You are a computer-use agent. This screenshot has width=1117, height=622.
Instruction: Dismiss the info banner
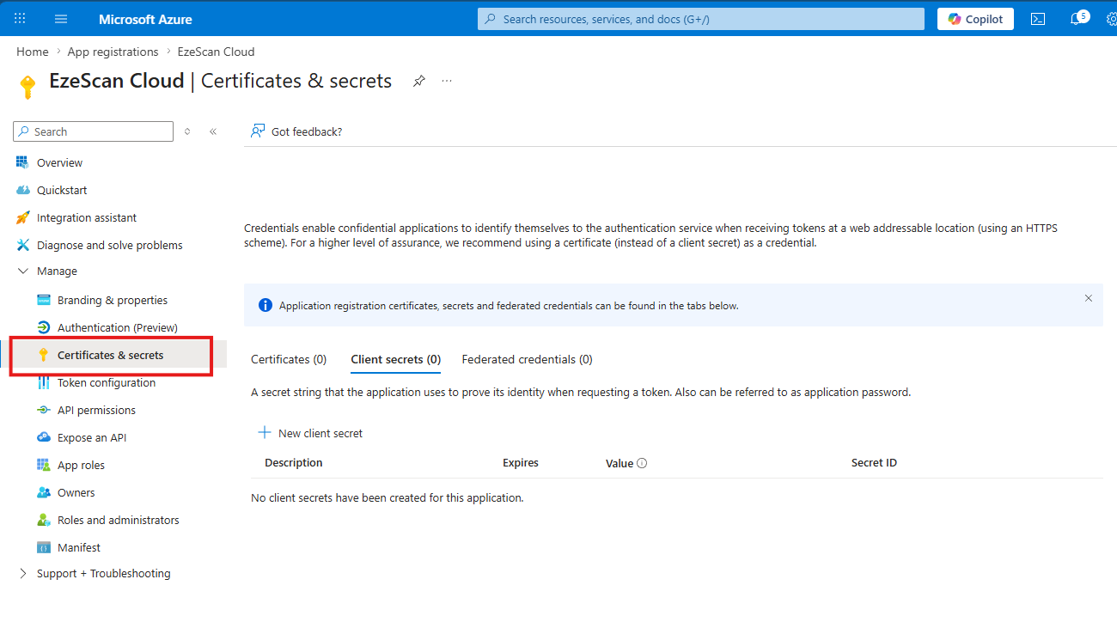pyautogui.click(x=1089, y=298)
